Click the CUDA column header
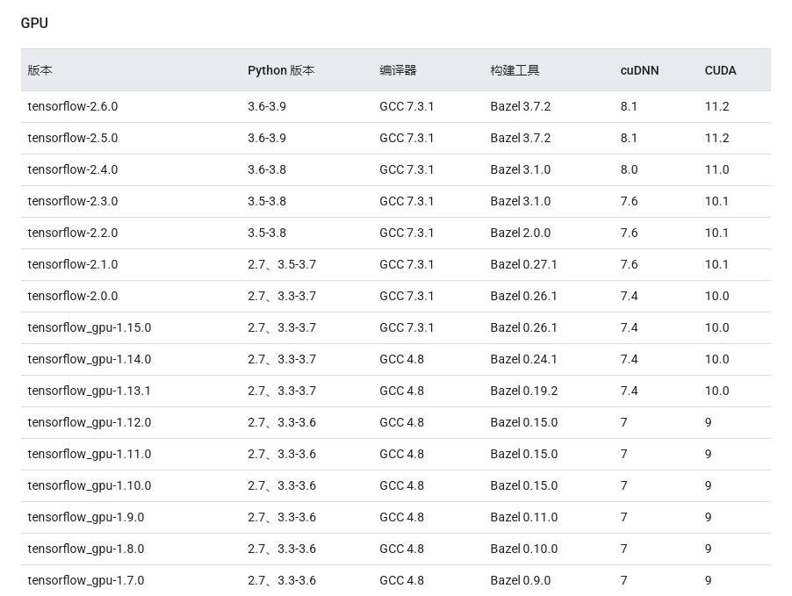Image resolution: width=792 pixels, height=596 pixels. pos(720,70)
